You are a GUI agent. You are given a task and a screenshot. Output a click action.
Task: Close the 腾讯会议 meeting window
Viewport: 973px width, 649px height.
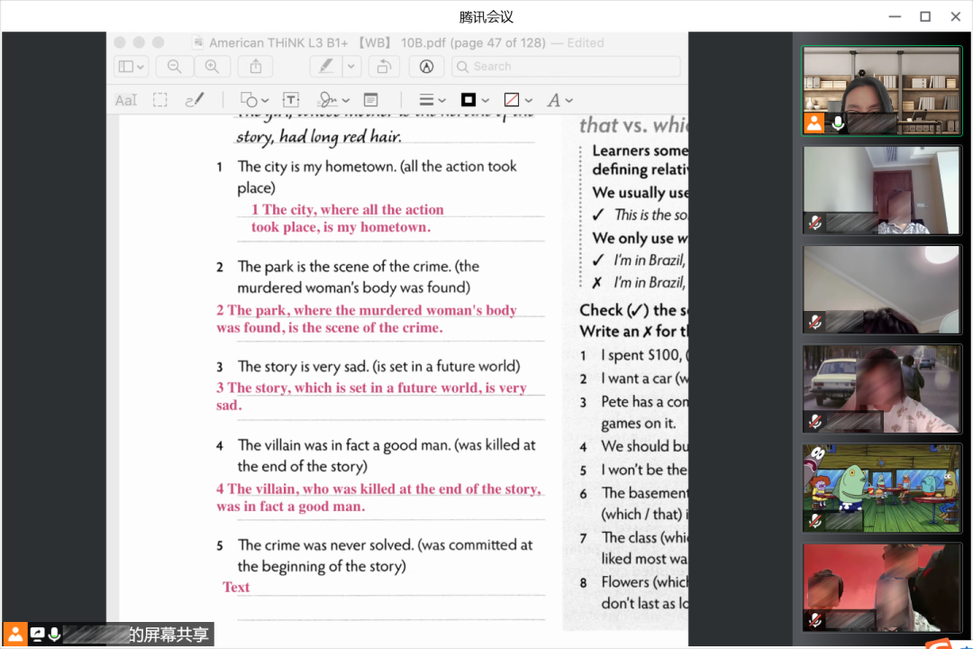coord(956,17)
